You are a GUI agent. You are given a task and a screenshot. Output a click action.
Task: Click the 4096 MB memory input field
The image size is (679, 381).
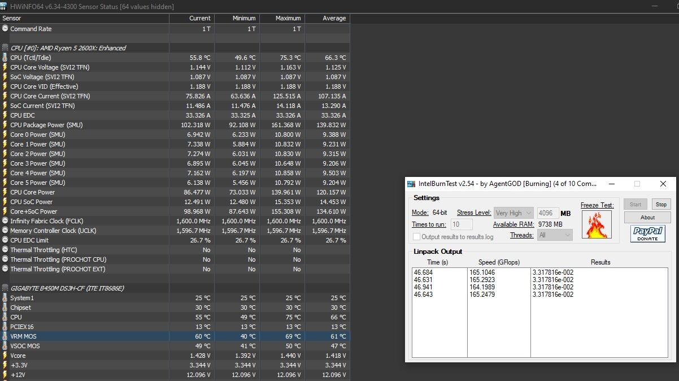point(548,213)
